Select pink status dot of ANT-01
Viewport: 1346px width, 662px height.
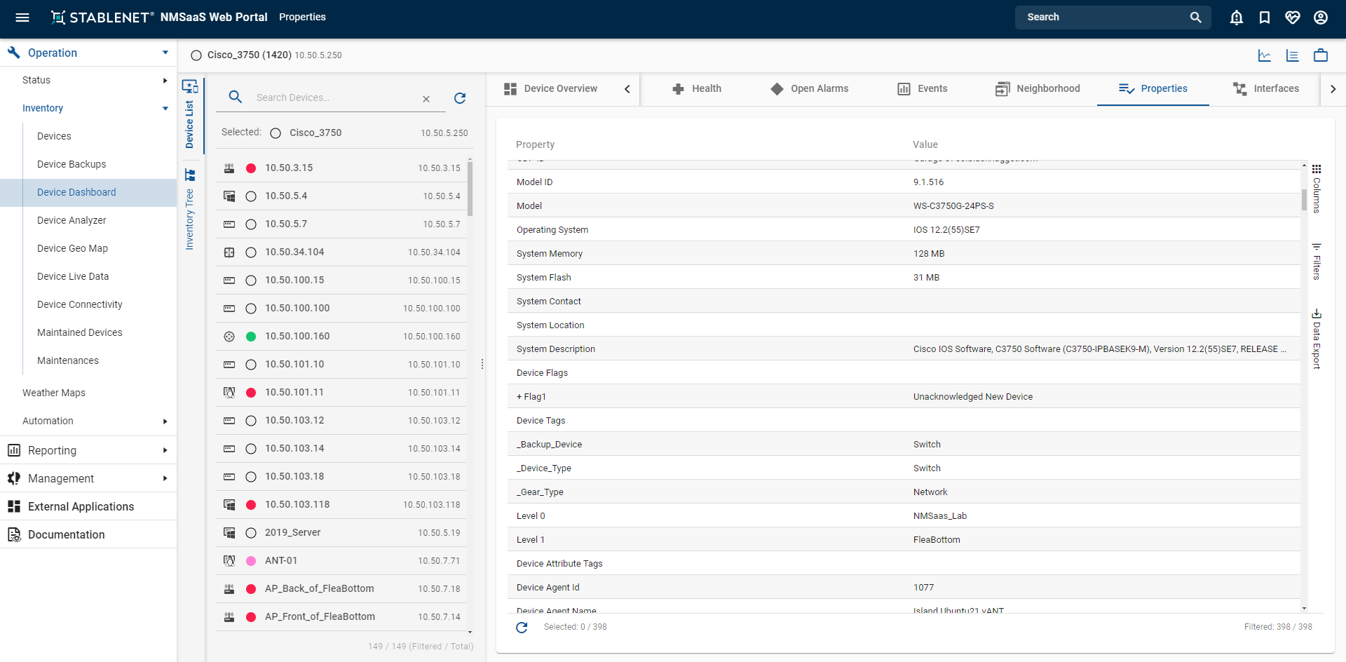click(x=251, y=561)
